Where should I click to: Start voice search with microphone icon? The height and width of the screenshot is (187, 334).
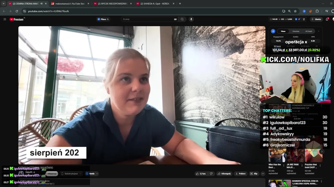(191, 19)
